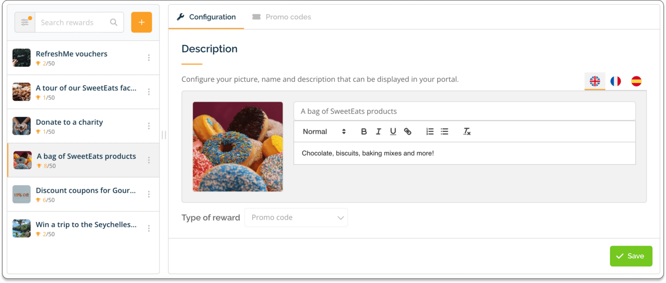Toggle underline formatting in the editor
Viewport: 666px width, 283px height.
pyautogui.click(x=393, y=132)
